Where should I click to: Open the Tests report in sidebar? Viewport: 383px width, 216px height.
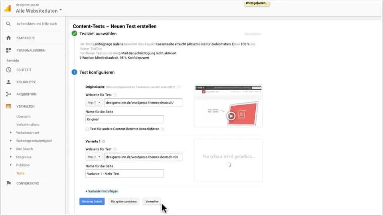[x=20, y=173]
